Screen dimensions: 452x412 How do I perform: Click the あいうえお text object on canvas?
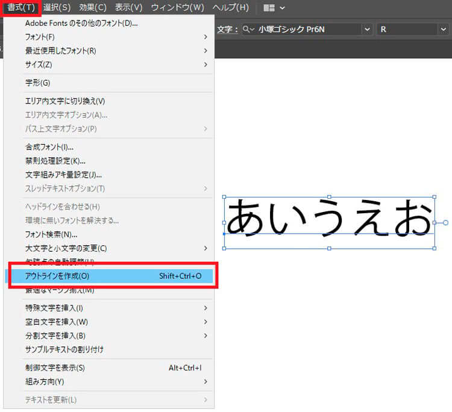tap(329, 217)
